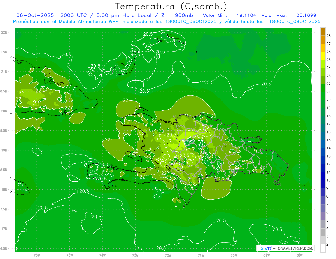This screenshot has height=259, width=336.
Task: Select the Valor Max. = 25.1699 text
Action: (289, 15)
